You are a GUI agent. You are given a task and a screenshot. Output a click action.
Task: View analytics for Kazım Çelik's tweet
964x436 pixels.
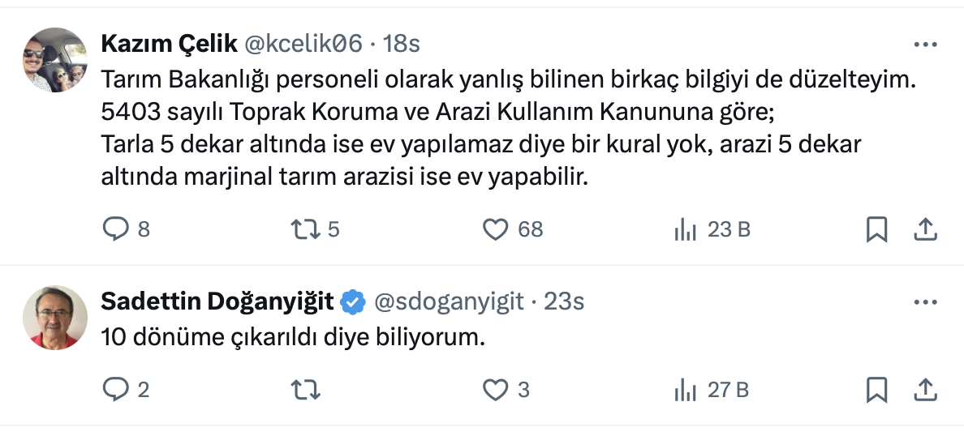tap(686, 230)
